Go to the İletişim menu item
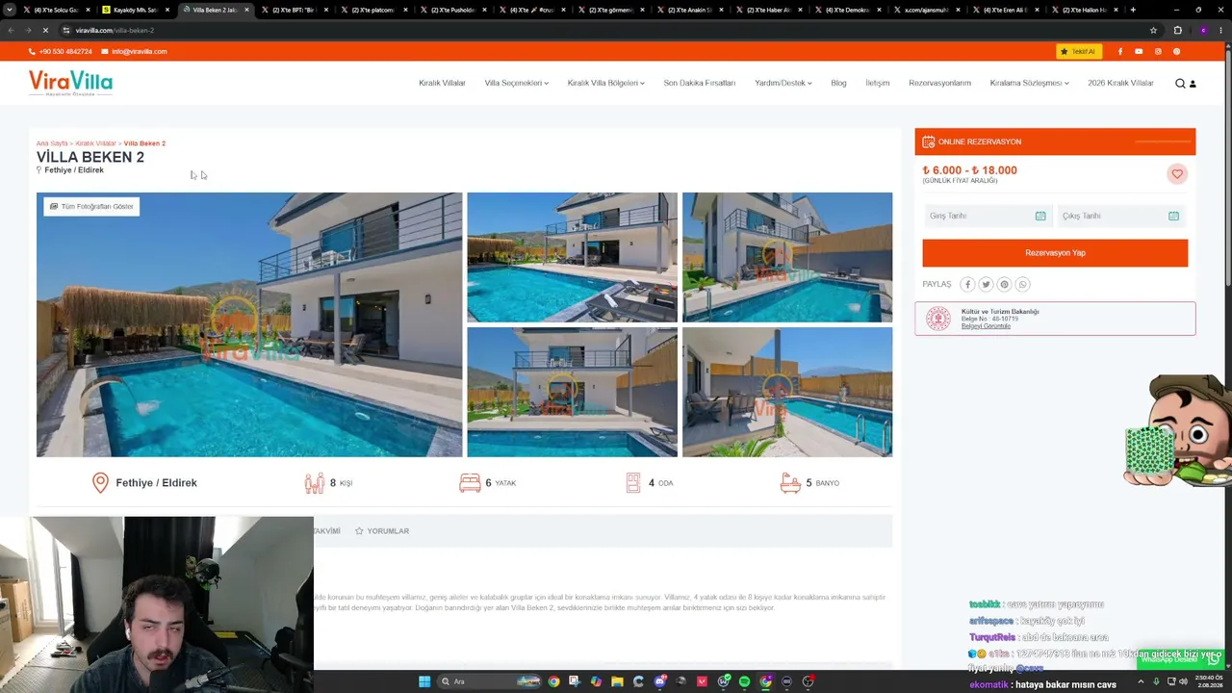Screen dimensions: 1232x693 [x=877, y=83]
